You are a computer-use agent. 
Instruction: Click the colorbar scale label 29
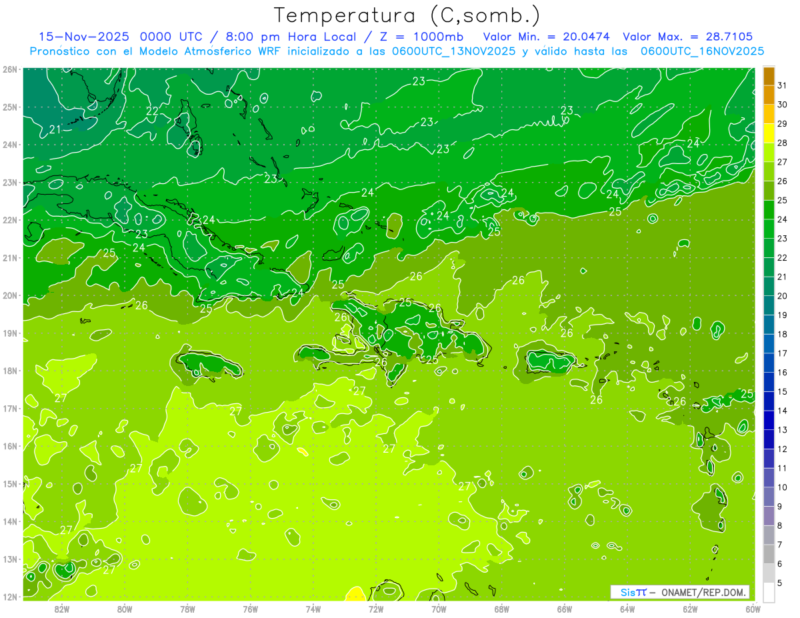(x=782, y=123)
